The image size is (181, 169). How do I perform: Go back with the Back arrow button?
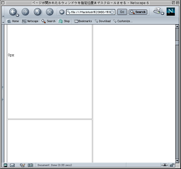point(13,12)
